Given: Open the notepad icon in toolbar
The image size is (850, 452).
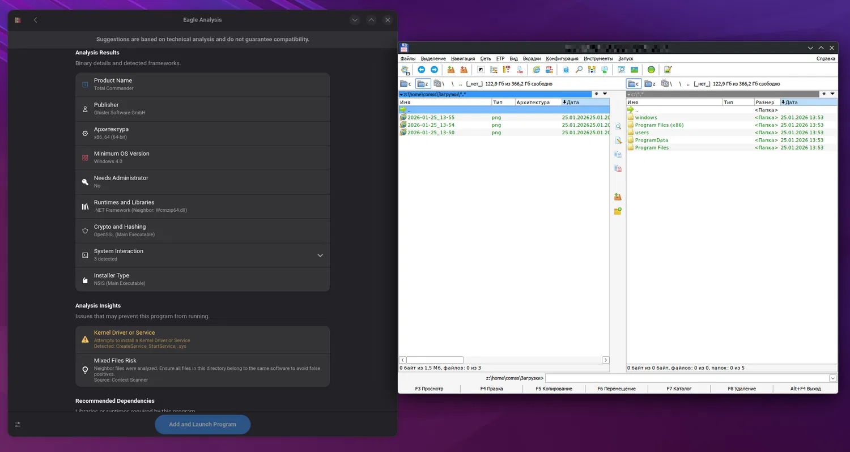Looking at the screenshot, I should pos(668,70).
